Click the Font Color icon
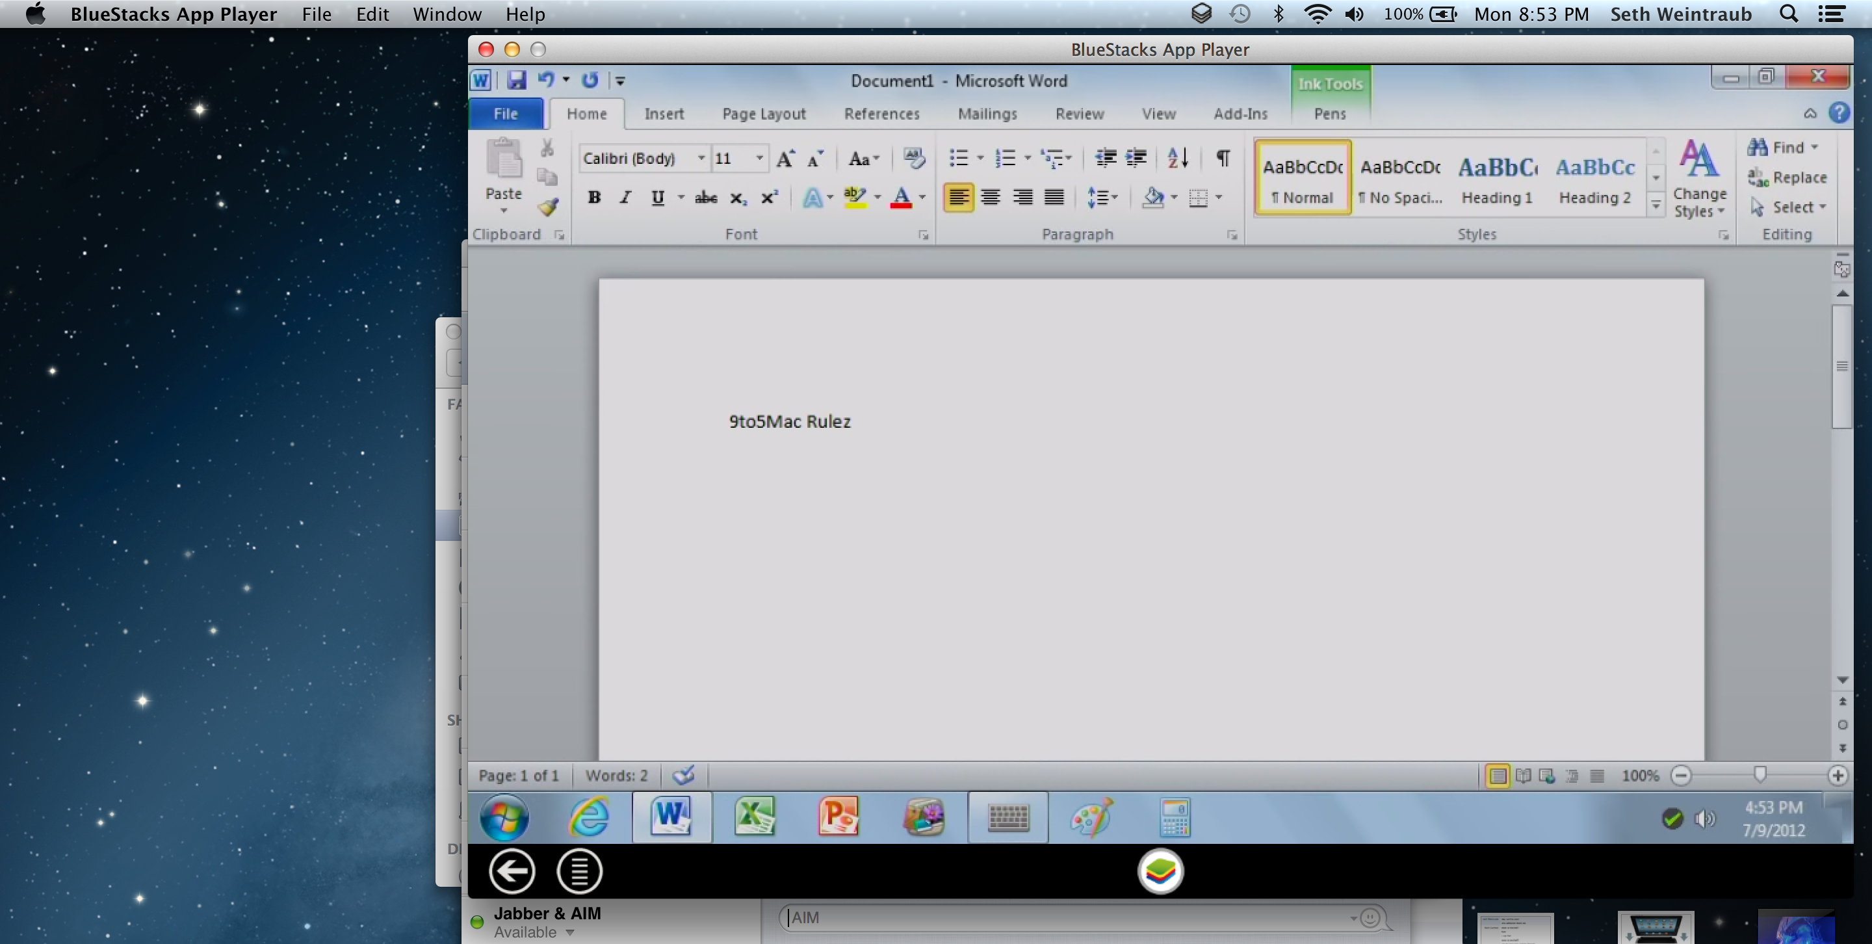This screenshot has width=1872, height=944. pyautogui.click(x=901, y=199)
